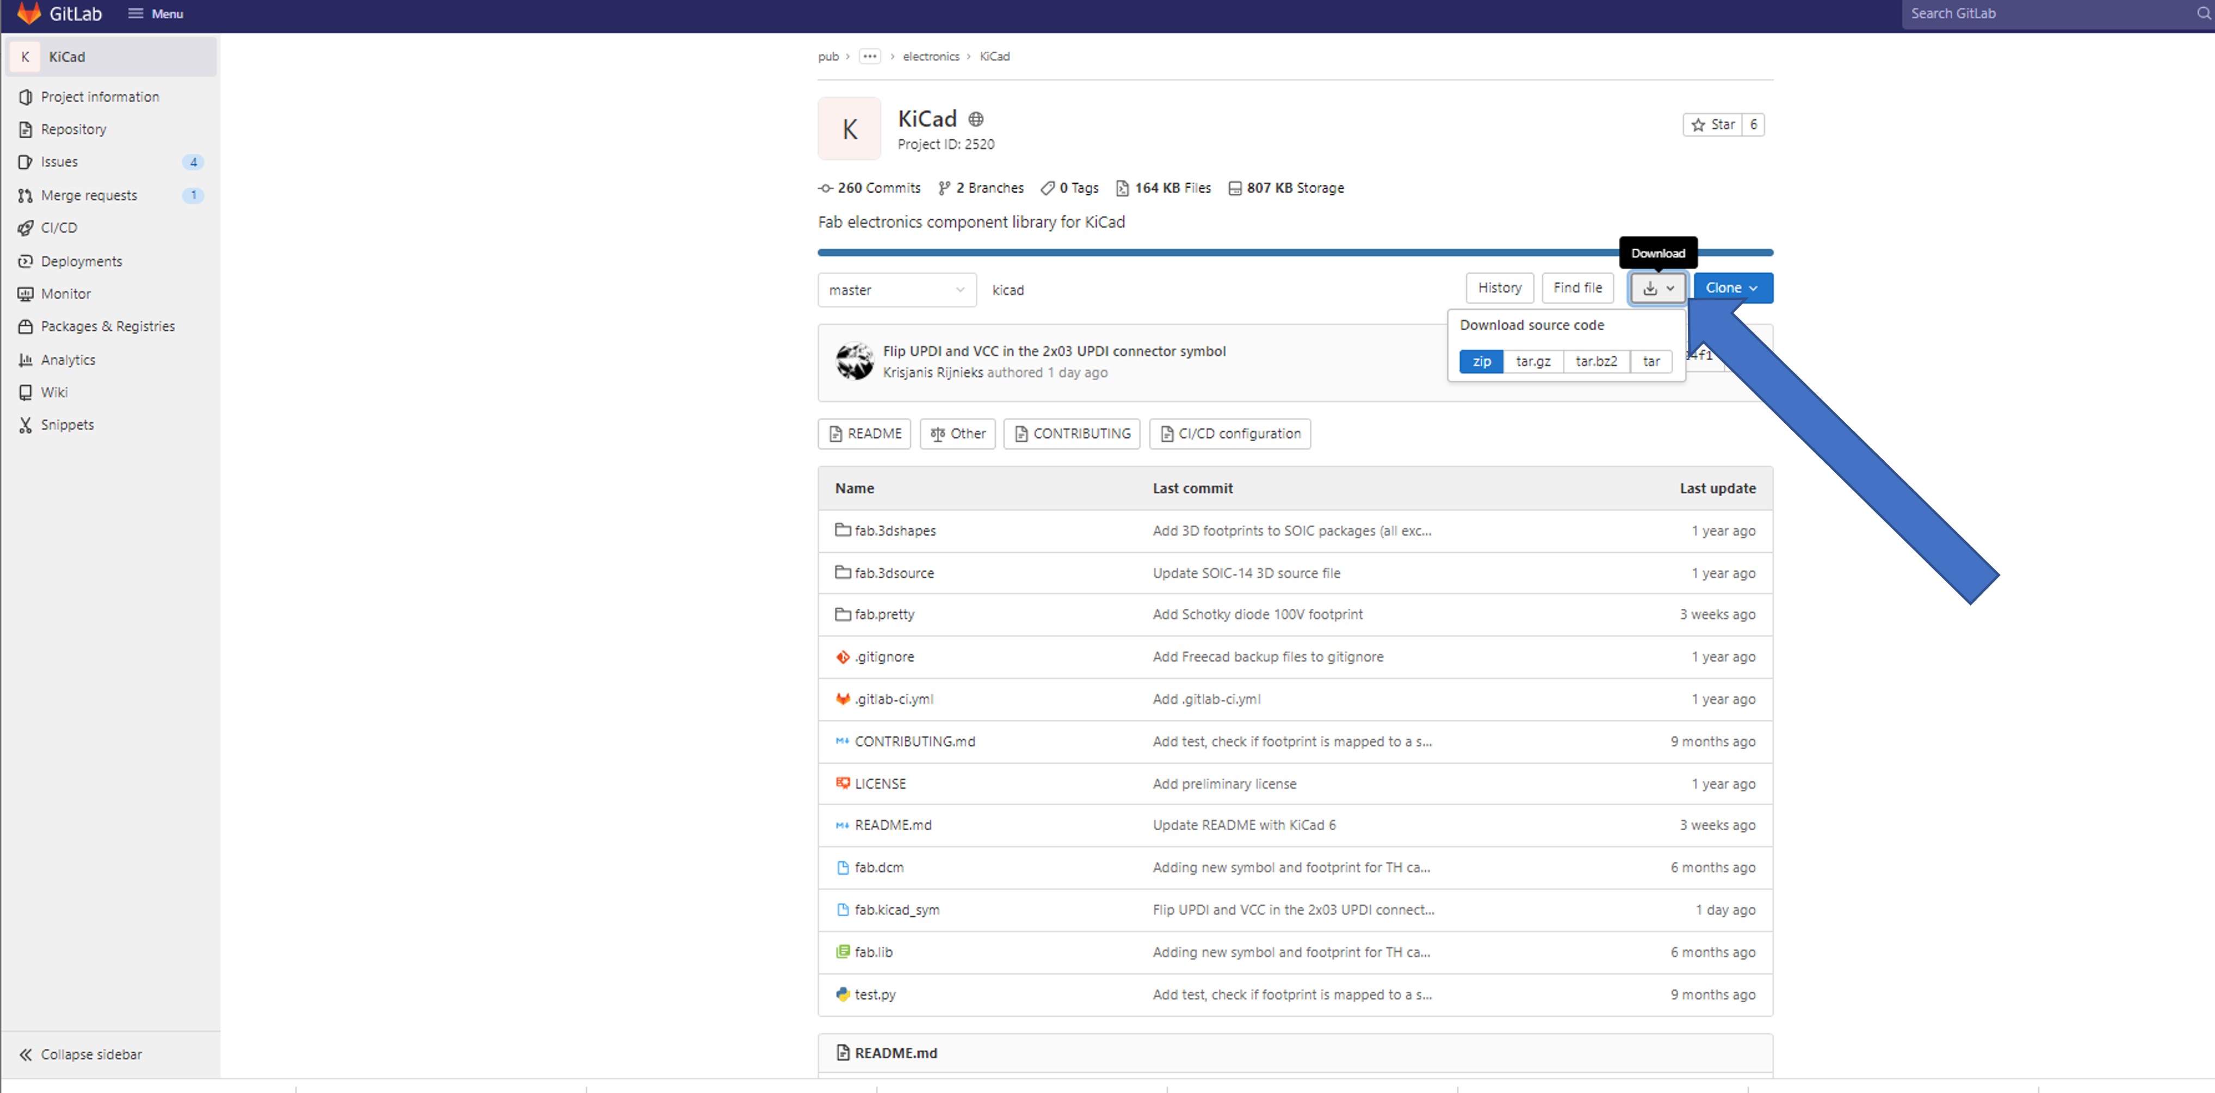Viewport: 2215px width, 1093px height.
Task: Download source as tar.gz
Action: pos(1533,362)
